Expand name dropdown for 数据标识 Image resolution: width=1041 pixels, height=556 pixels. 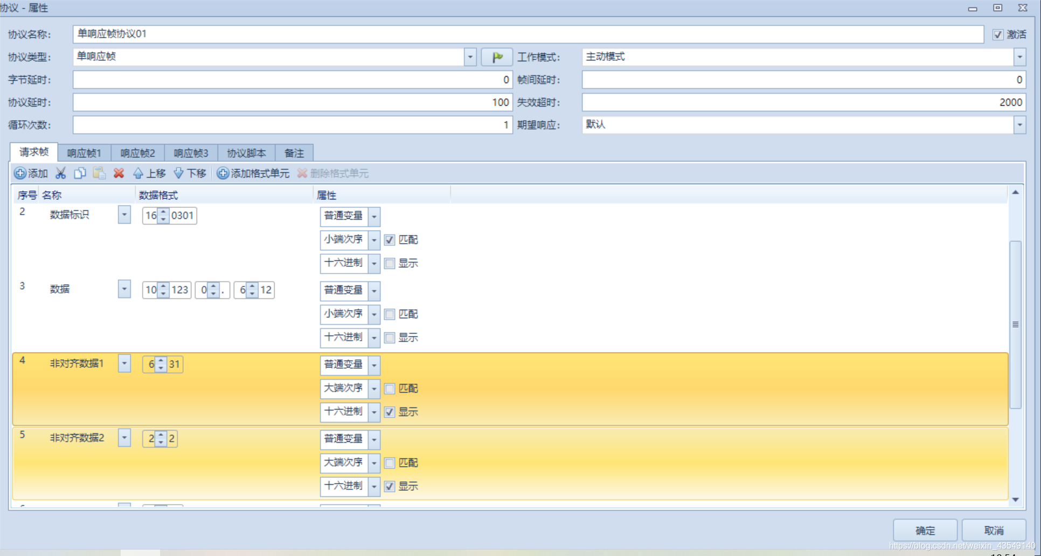pos(124,214)
